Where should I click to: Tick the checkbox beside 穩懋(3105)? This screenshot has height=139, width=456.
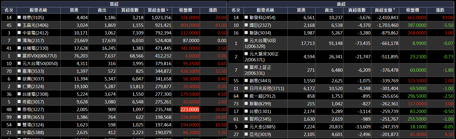tap(19, 17)
